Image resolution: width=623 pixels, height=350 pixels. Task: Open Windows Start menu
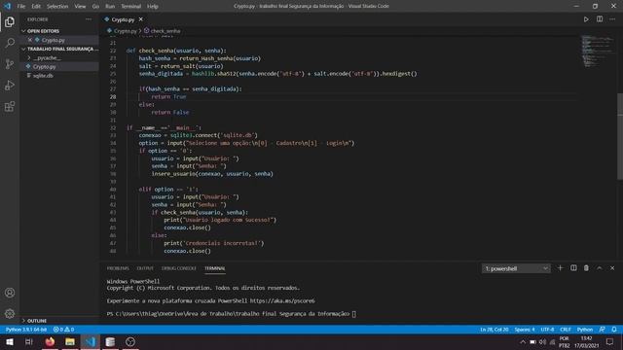pos(10,341)
